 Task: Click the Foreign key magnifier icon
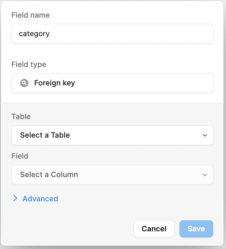click(24, 83)
